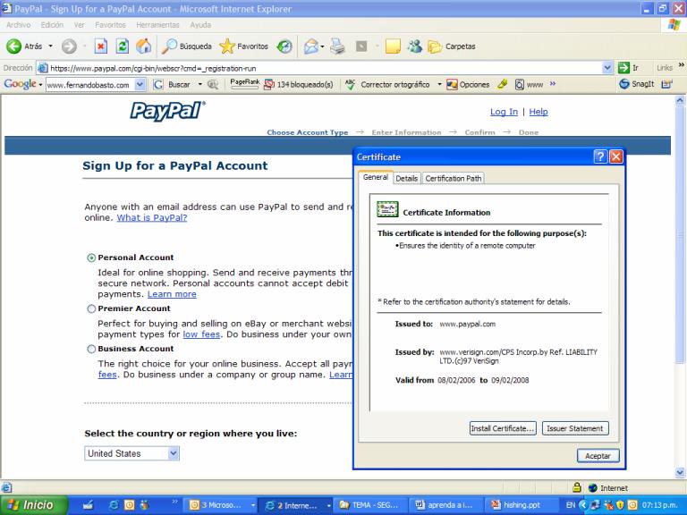Click the Issuer Statement button
This screenshot has width=687, height=515.
[x=575, y=428]
